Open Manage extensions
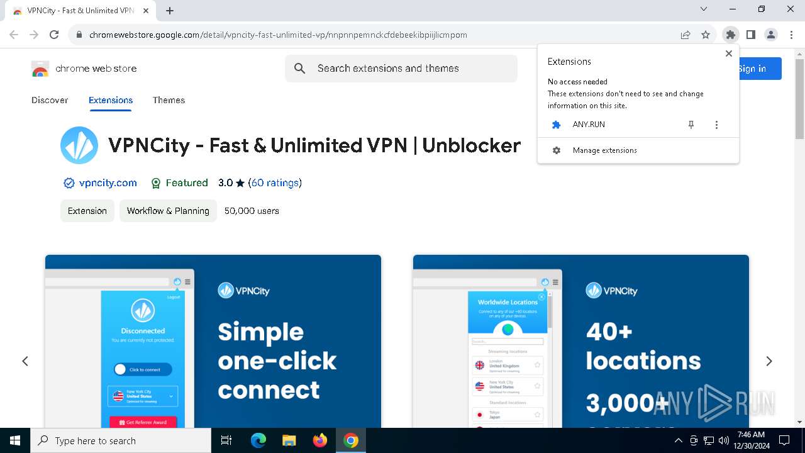 tap(638, 150)
